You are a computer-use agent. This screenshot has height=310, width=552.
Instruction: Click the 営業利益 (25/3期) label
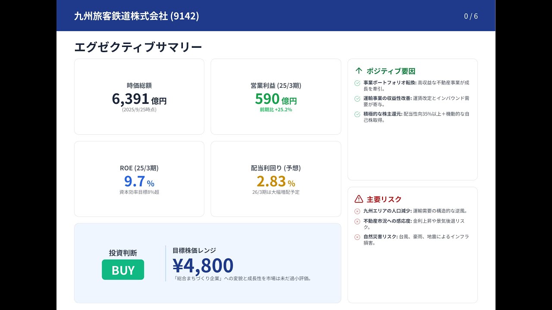(276, 85)
